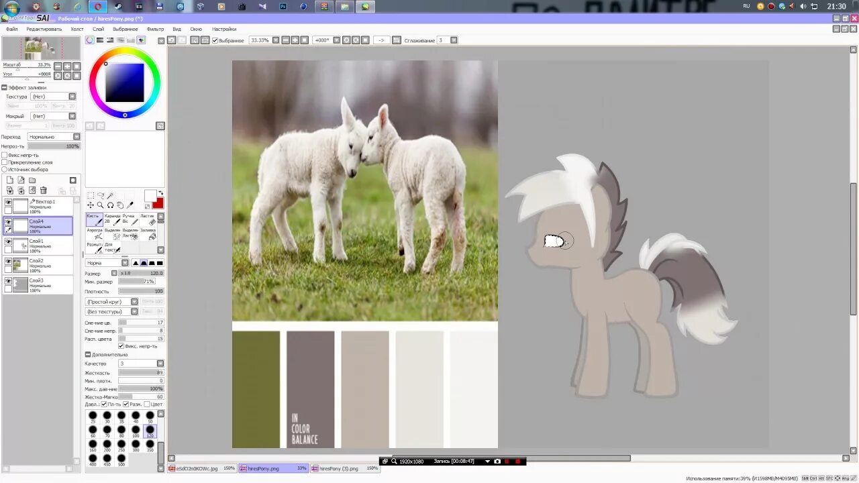Select brush size 500 preset
Image resolution: width=859 pixels, height=483 pixels.
pos(121,459)
